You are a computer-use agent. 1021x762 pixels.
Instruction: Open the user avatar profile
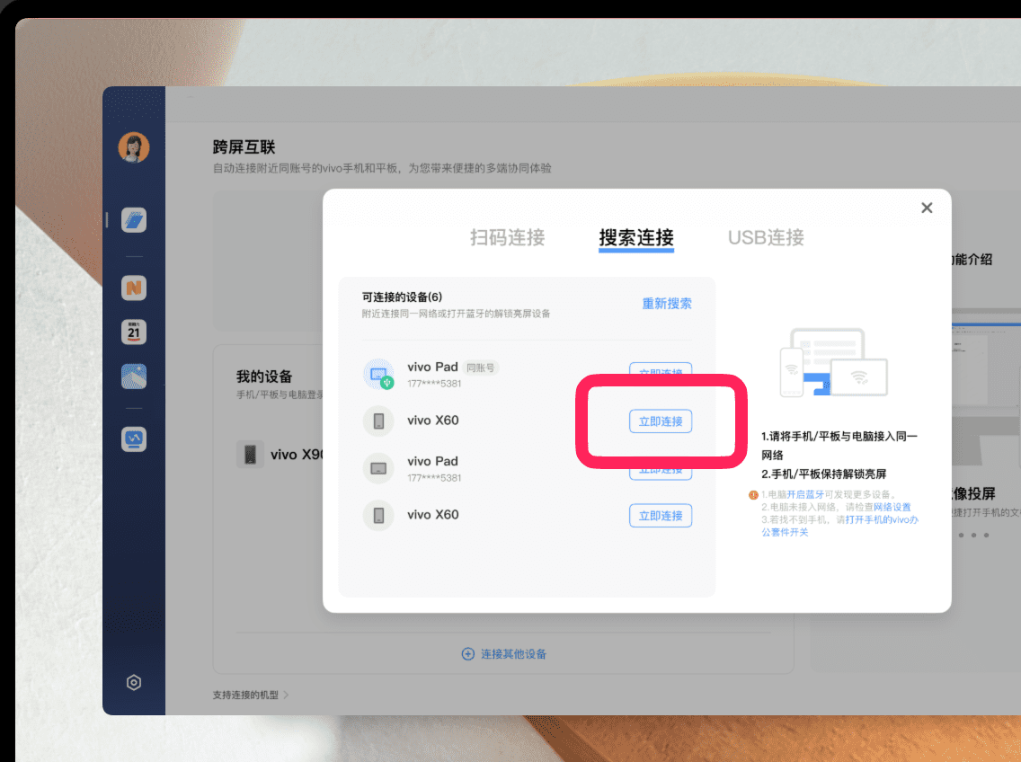coord(134,146)
